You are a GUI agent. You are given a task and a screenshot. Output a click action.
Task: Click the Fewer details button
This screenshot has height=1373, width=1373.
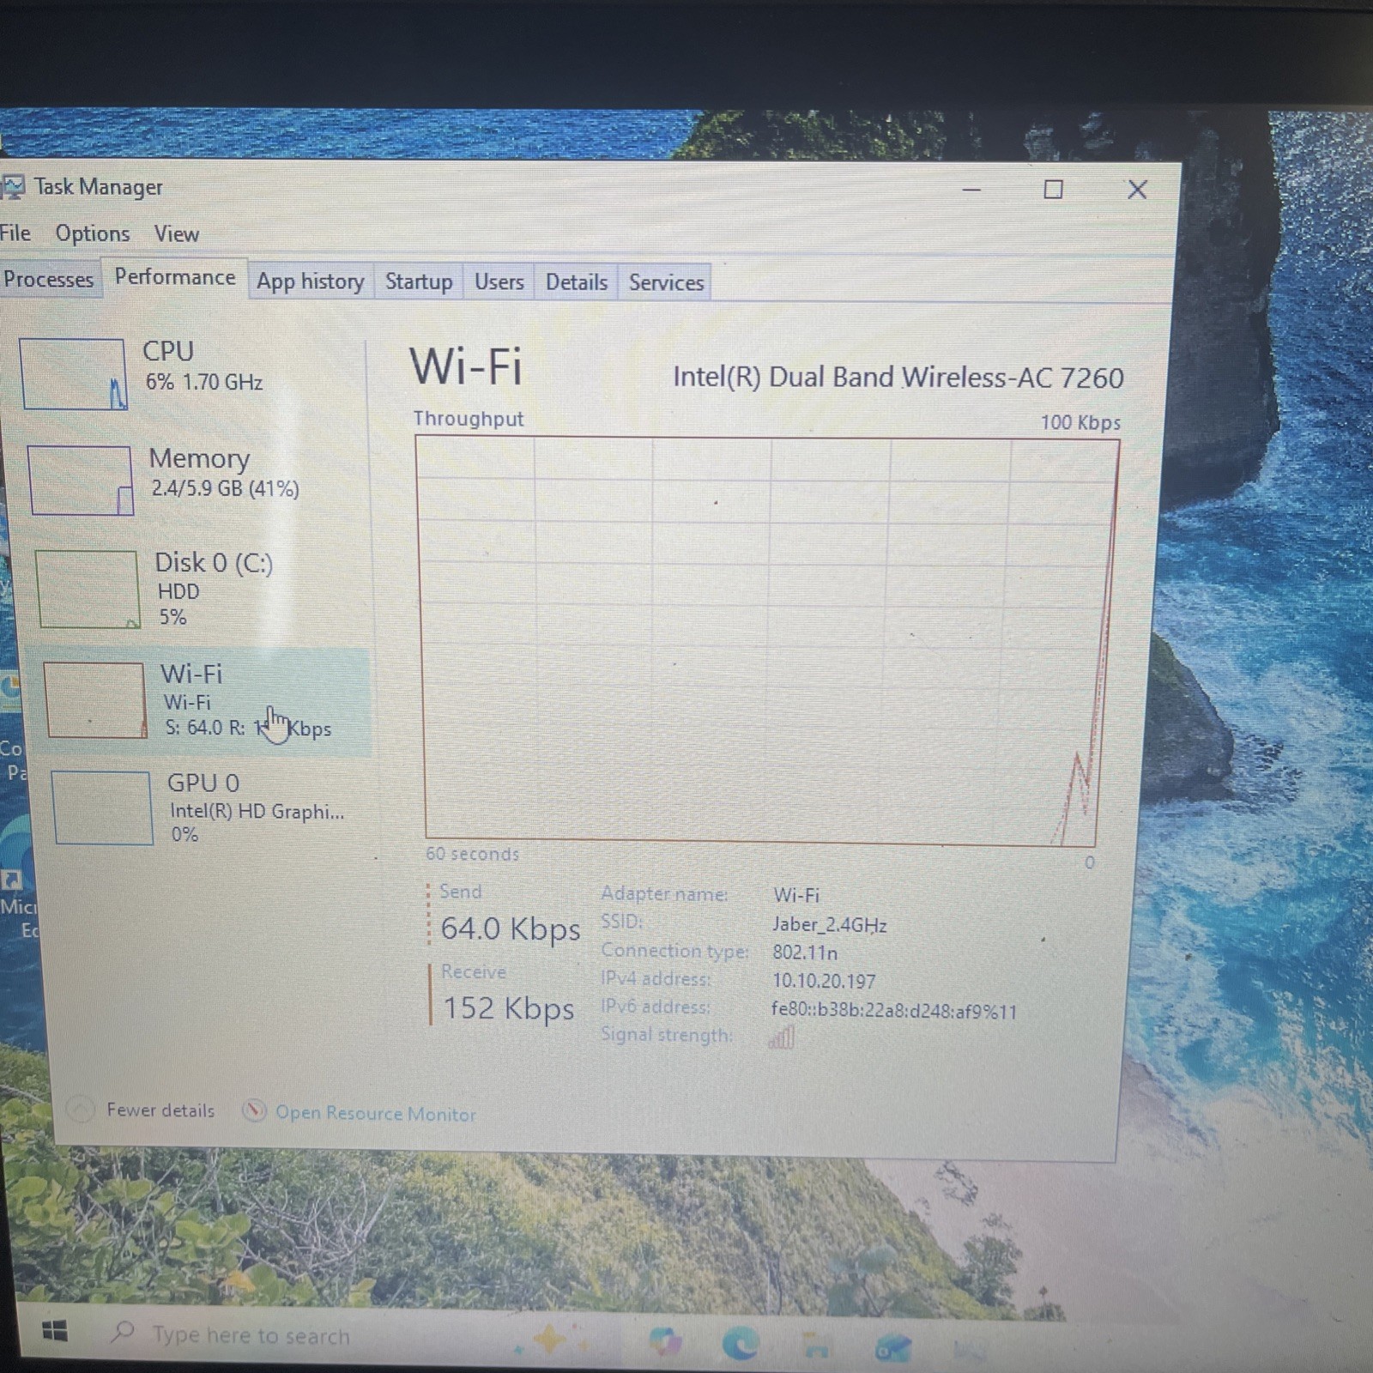[x=142, y=1110]
